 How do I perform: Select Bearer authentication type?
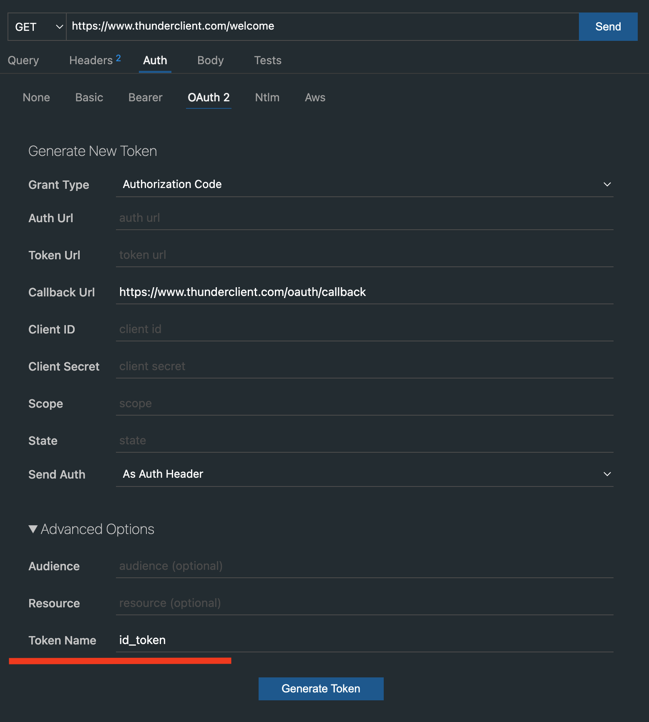[145, 98]
